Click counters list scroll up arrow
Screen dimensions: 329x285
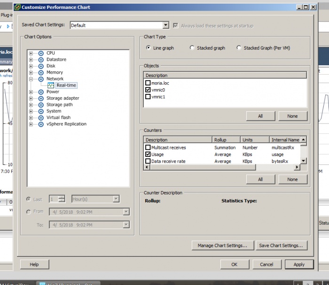(x=304, y=139)
